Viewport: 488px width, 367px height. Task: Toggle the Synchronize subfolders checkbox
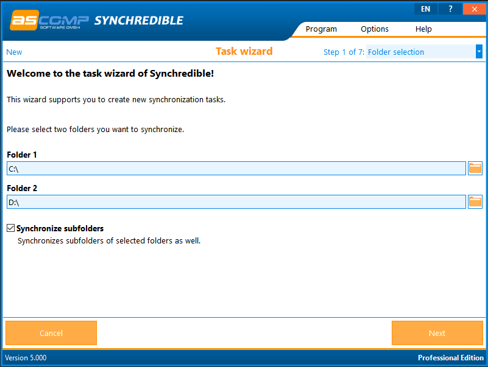10,228
